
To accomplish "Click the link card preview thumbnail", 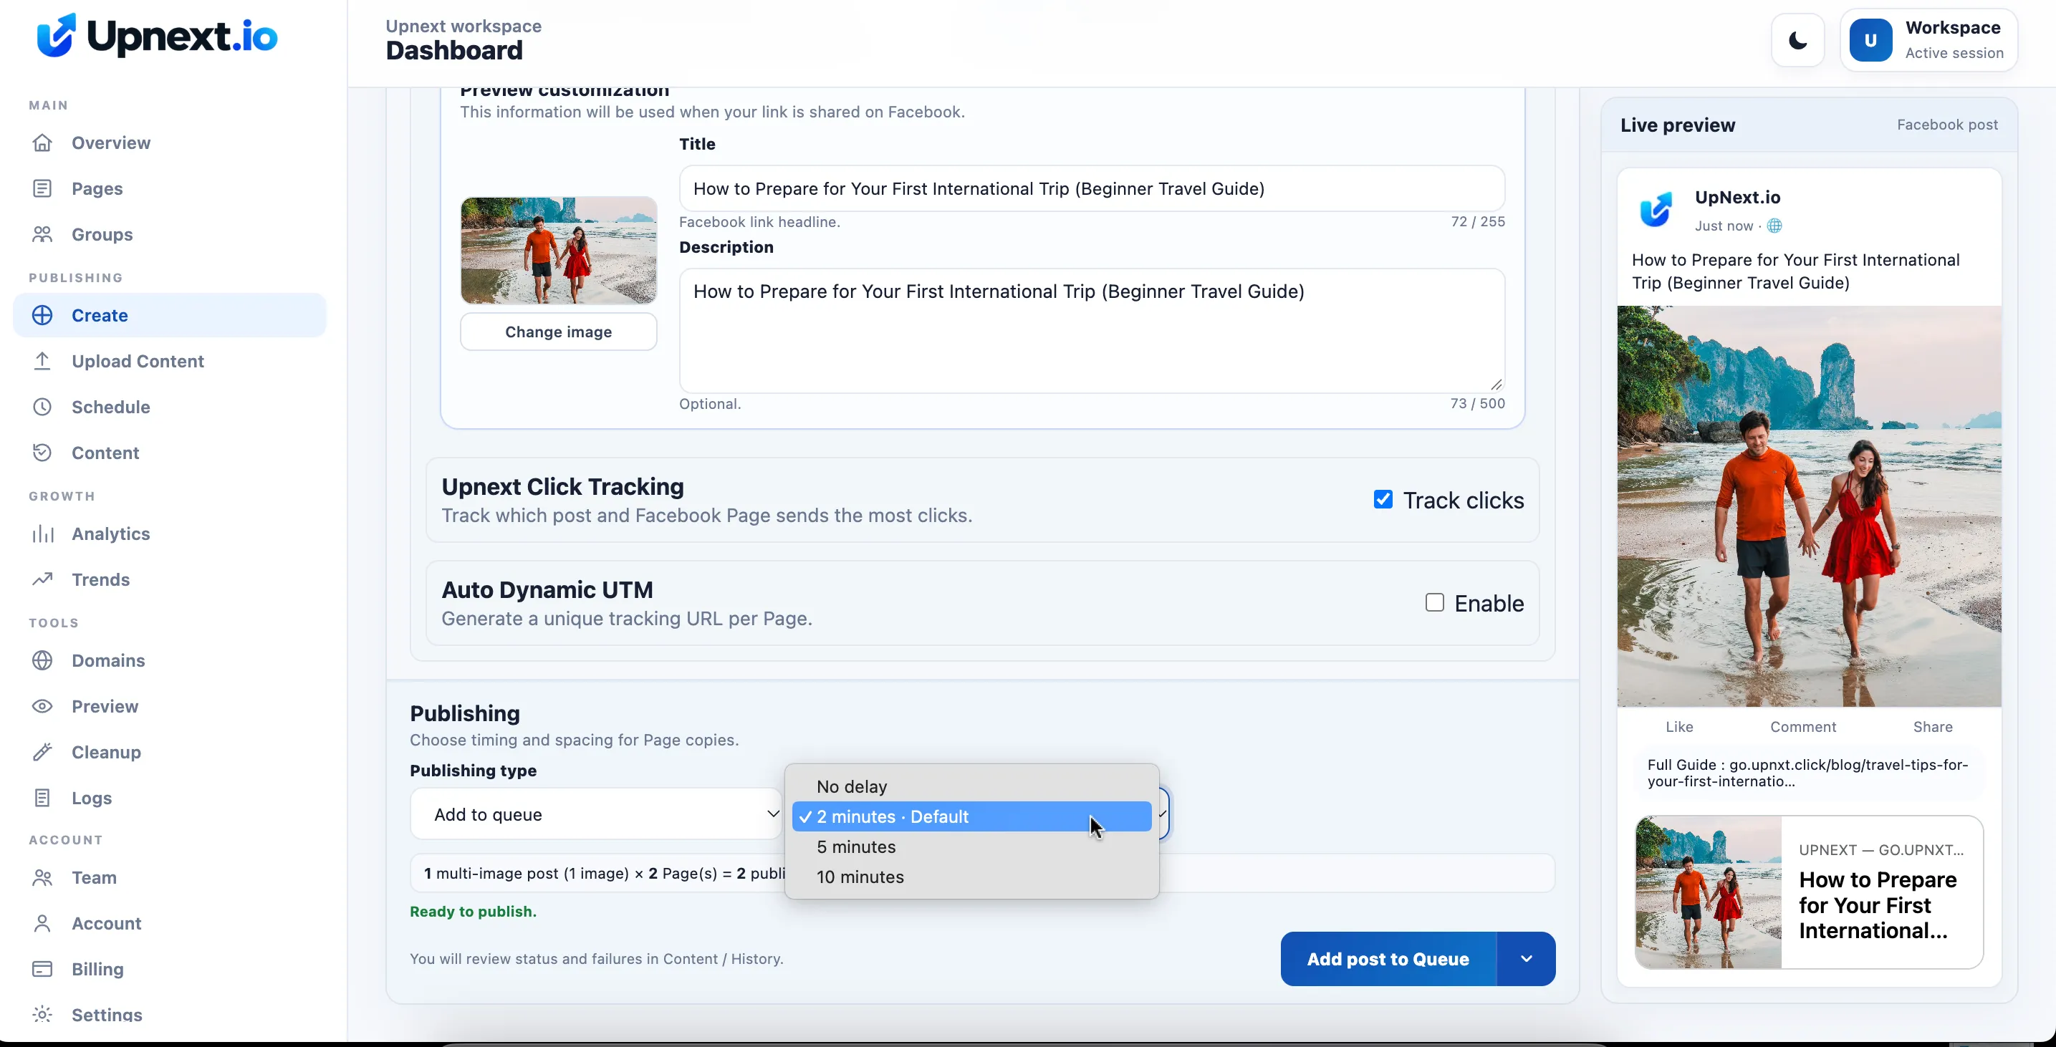I will click(x=1708, y=892).
